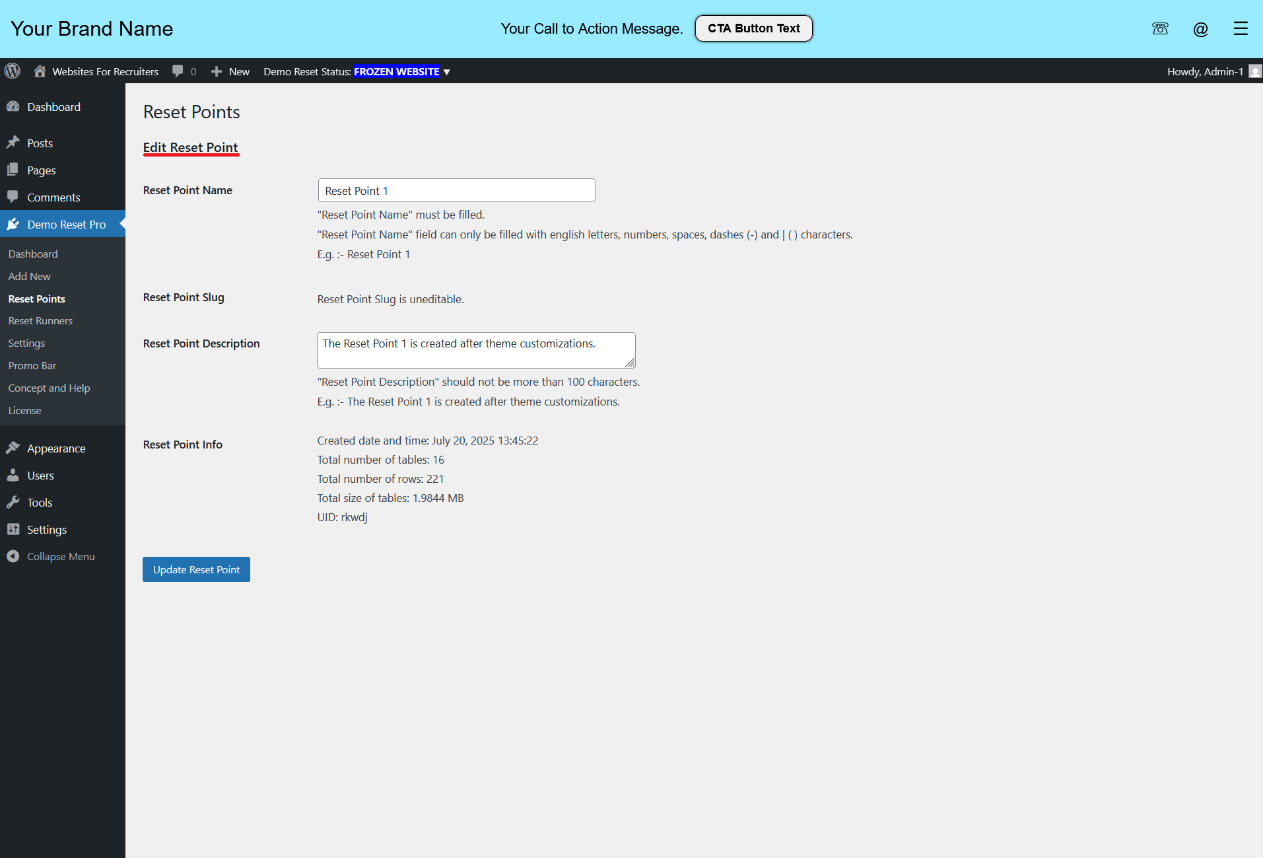Expand the Demo Reset Status dropdown arrow
The height and width of the screenshot is (858, 1263).
(x=447, y=72)
